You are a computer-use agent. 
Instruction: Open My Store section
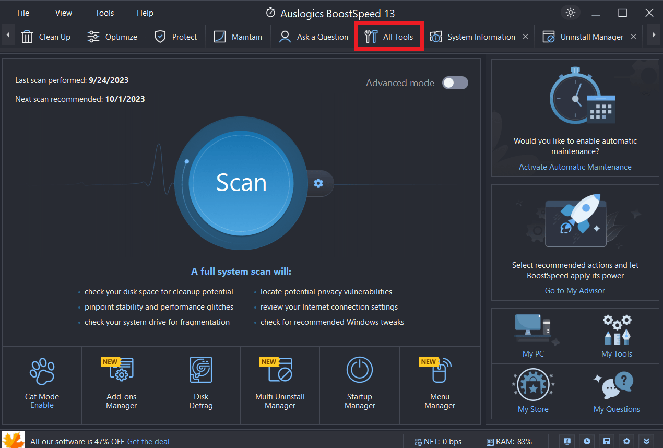[x=533, y=391]
